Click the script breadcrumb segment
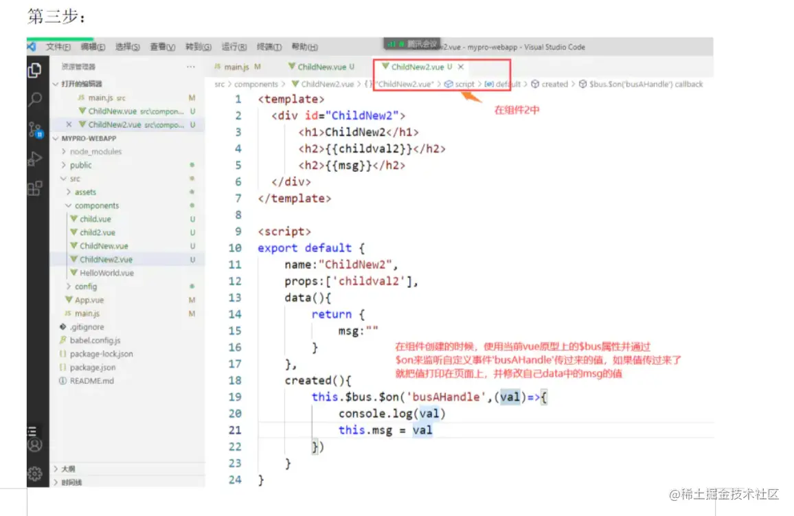Image resolution: width=794 pixels, height=516 pixels. coord(460,84)
